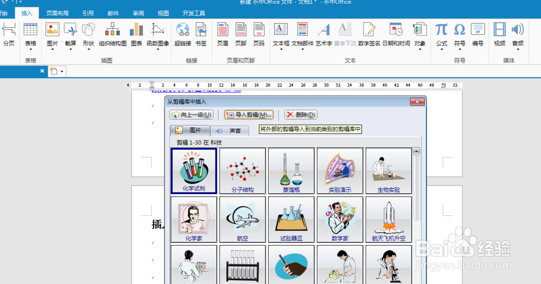Screen dimensions: 541x284
Task: Expand the 文本框 dropdown arrow
Action: coord(281,50)
